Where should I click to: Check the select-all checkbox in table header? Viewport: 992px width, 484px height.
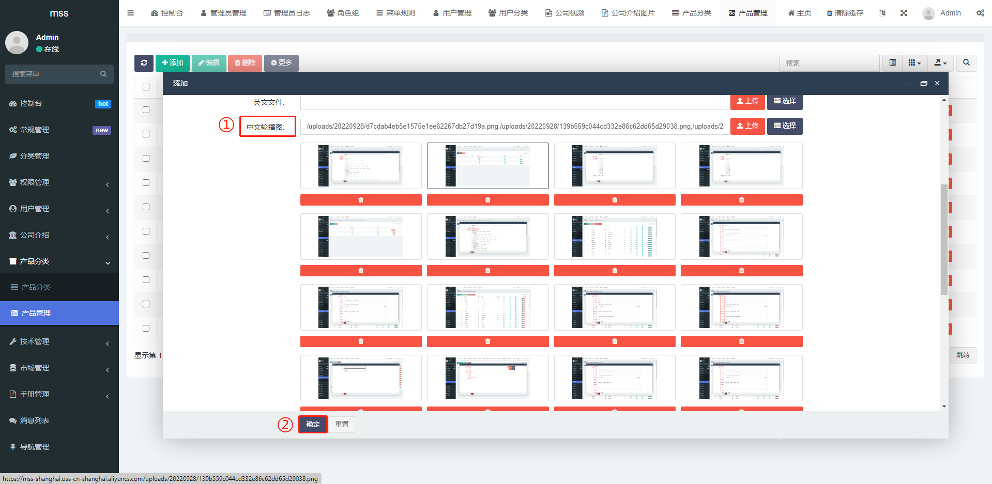pos(146,87)
